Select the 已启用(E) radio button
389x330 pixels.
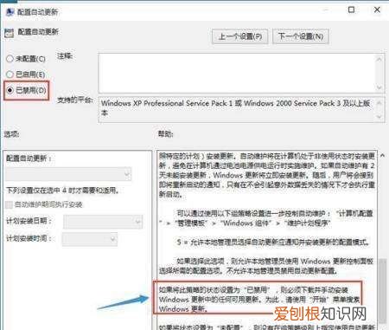(x=10, y=74)
